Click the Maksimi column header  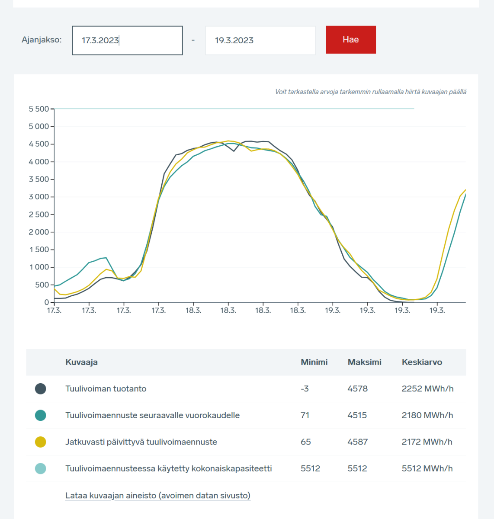coord(364,362)
